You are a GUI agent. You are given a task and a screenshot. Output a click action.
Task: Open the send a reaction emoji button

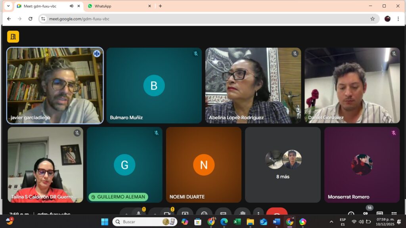click(204, 213)
